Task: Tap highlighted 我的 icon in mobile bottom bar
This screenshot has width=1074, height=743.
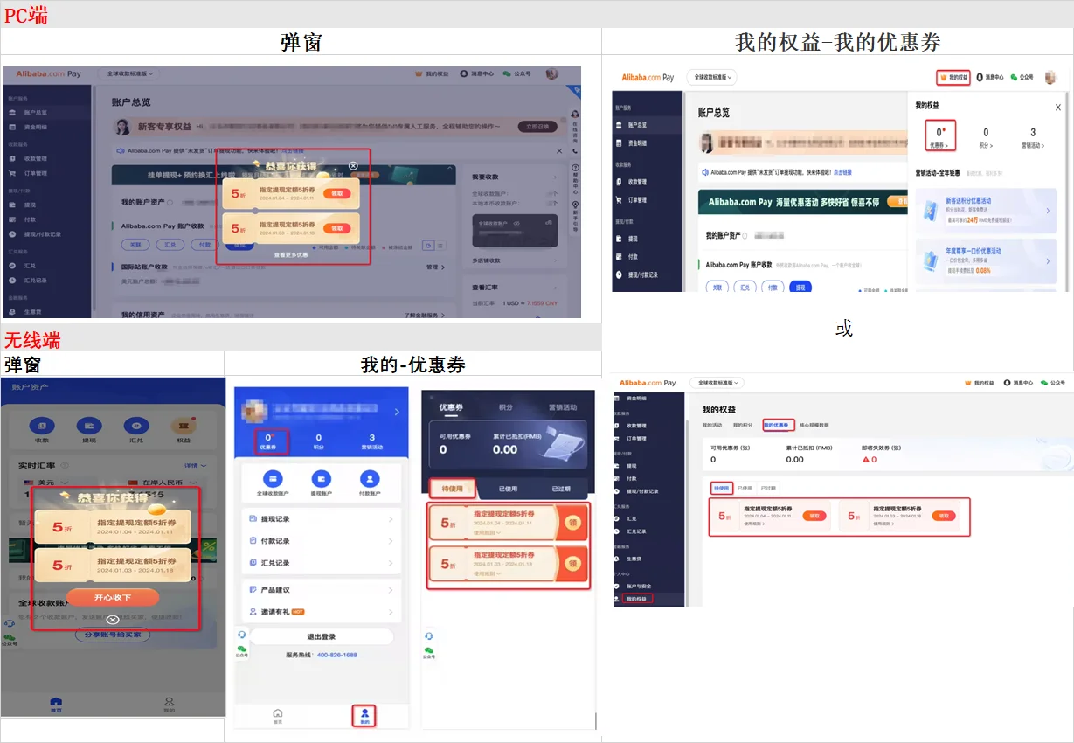Action: (x=364, y=716)
